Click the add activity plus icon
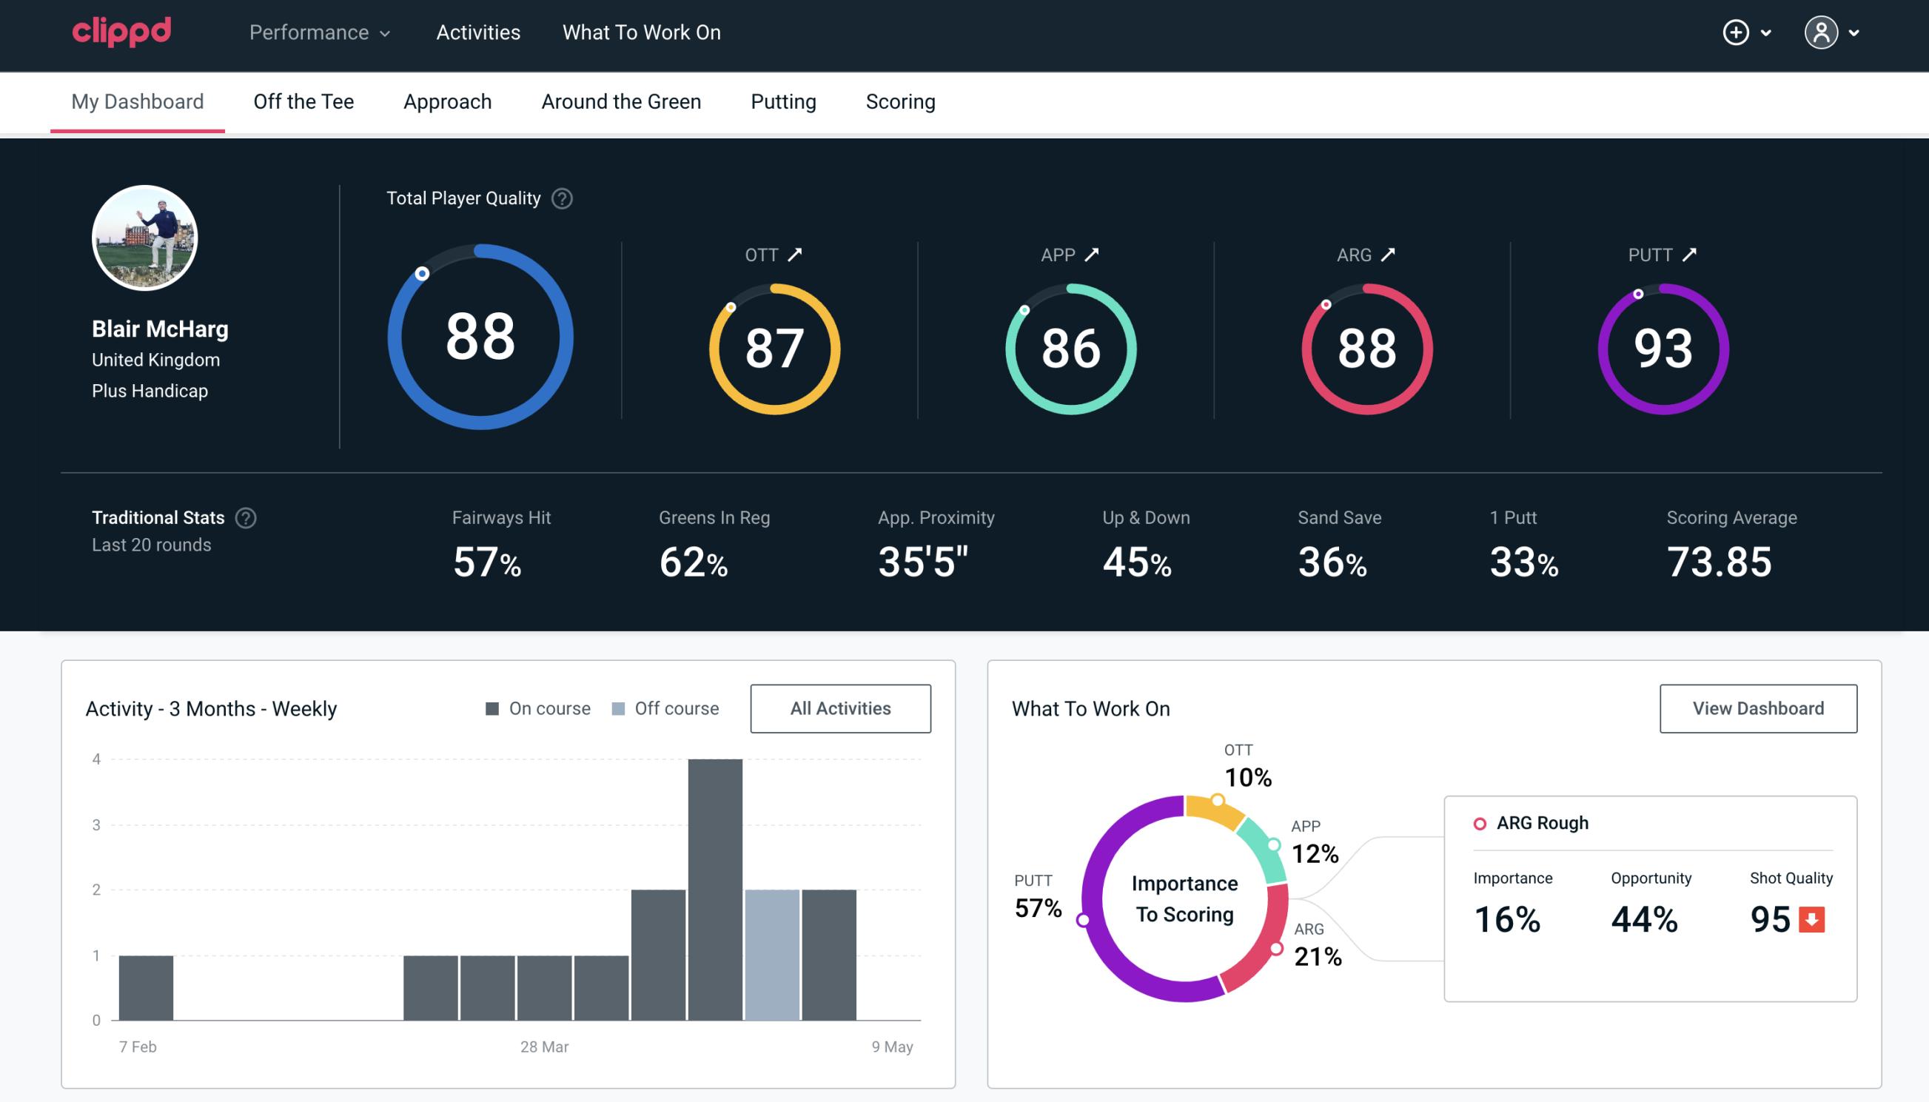Screen dimensions: 1929x1102 coord(1737,33)
